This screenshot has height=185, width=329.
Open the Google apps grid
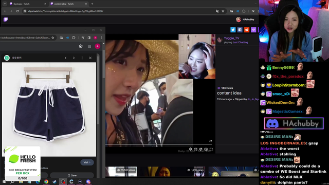pyautogui.click(x=89, y=46)
